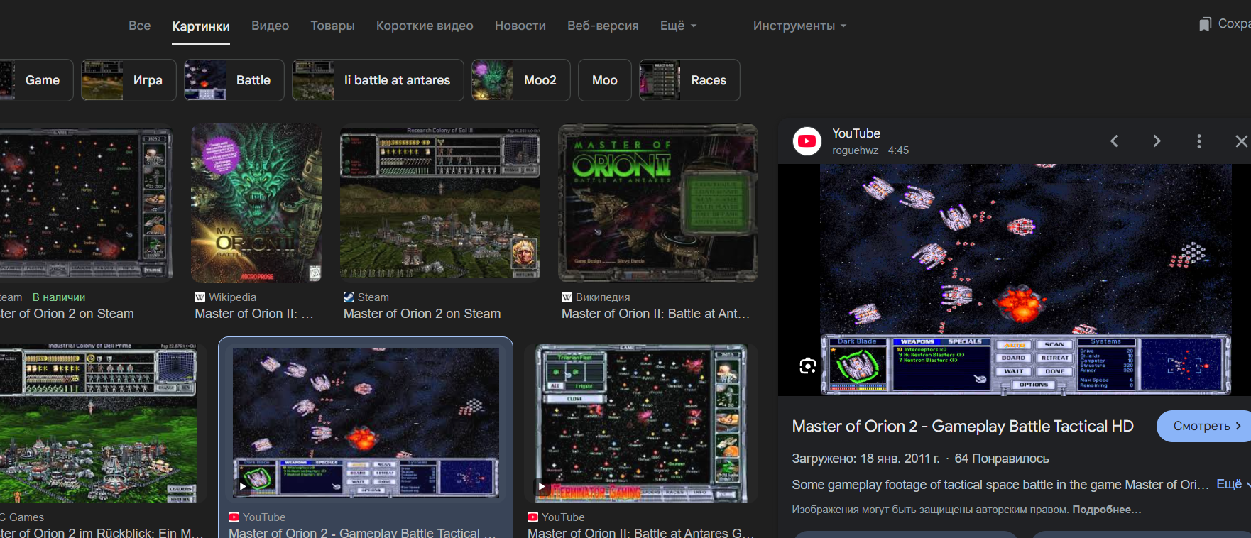Open Wikipedia result Master of Orion II
Viewport: 1251px width, 538px height.
[254, 314]
